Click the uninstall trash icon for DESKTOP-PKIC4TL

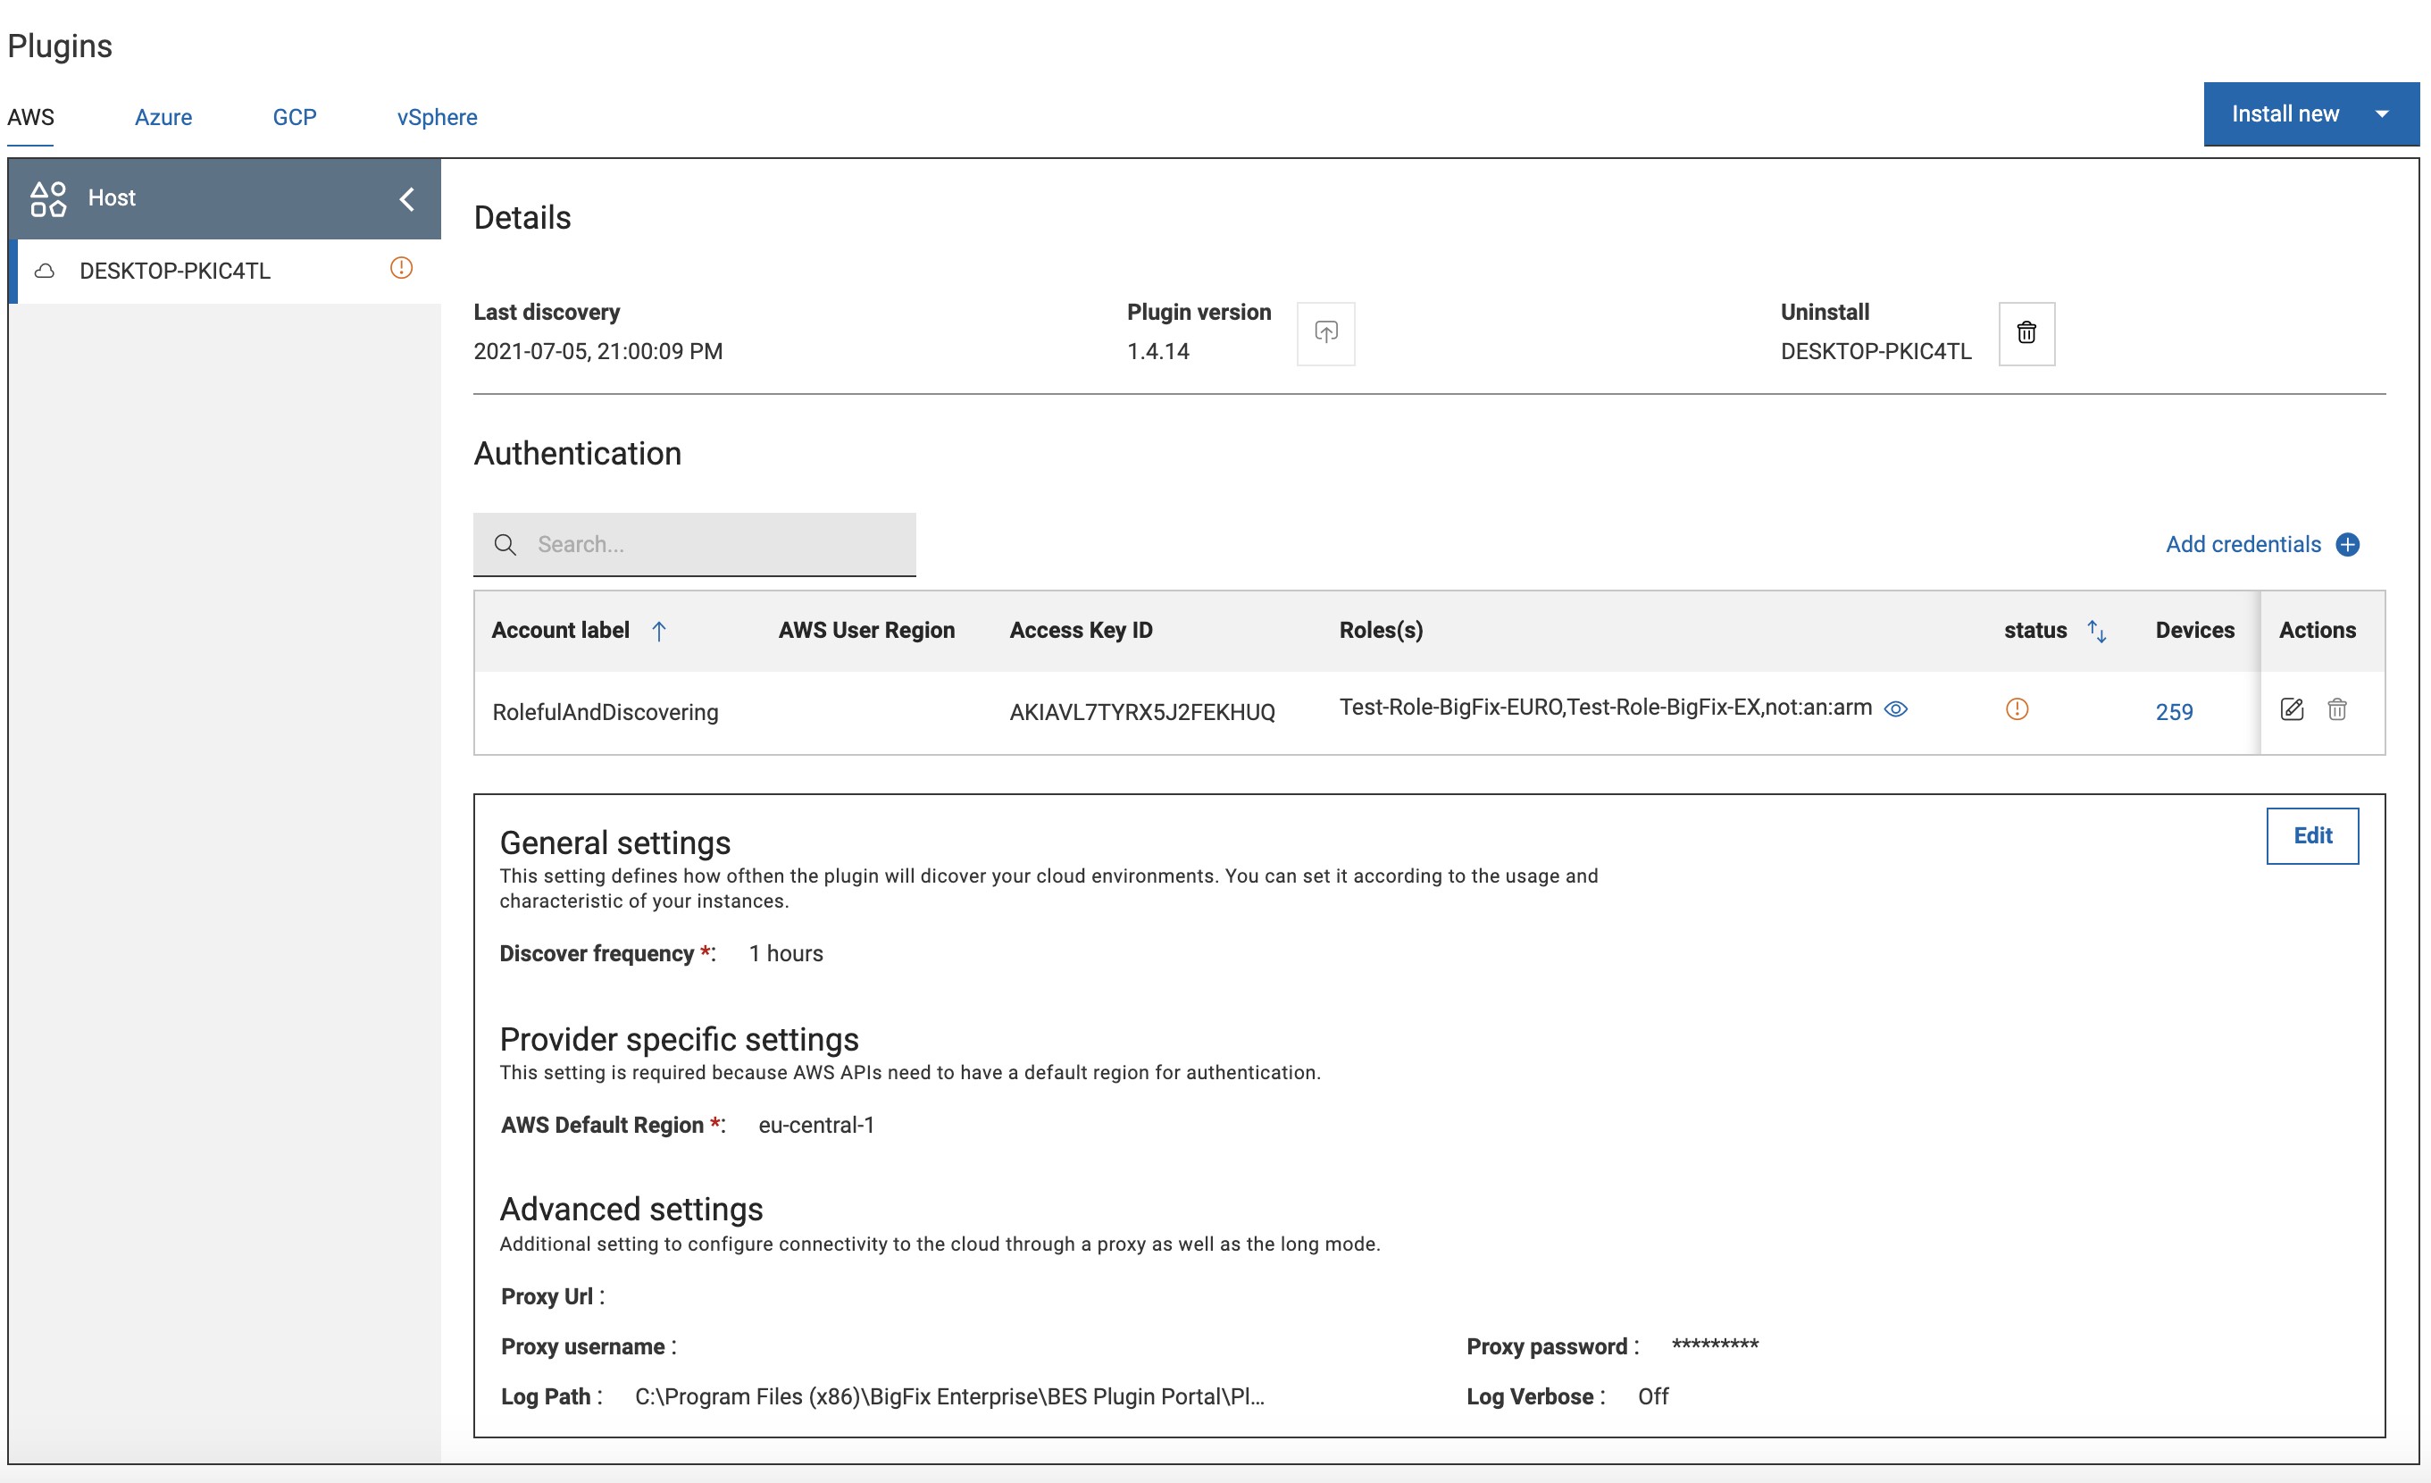click(2026, 332)
